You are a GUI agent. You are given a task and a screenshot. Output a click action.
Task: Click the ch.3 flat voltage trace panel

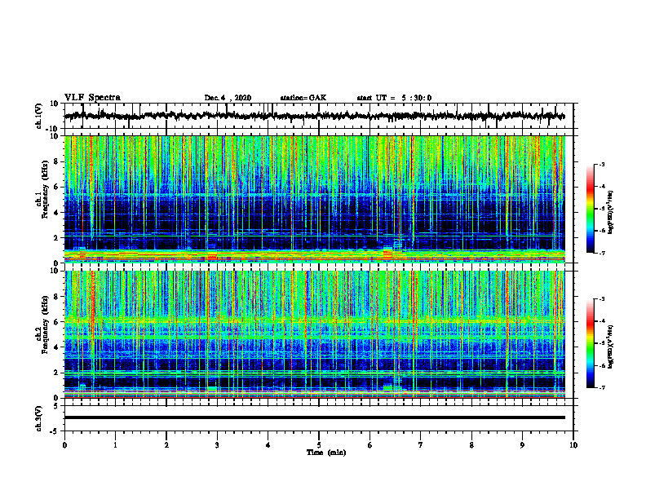click(x=319, y=418)
